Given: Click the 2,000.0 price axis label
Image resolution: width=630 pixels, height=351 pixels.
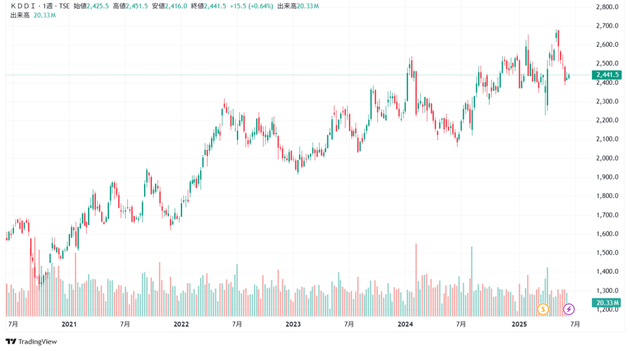Looking at the screenshot, I should 607,158.
